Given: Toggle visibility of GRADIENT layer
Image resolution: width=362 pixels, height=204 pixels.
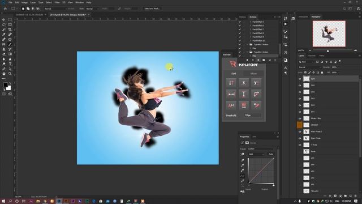Looking at the screenshot, I should tap(300, 125).
